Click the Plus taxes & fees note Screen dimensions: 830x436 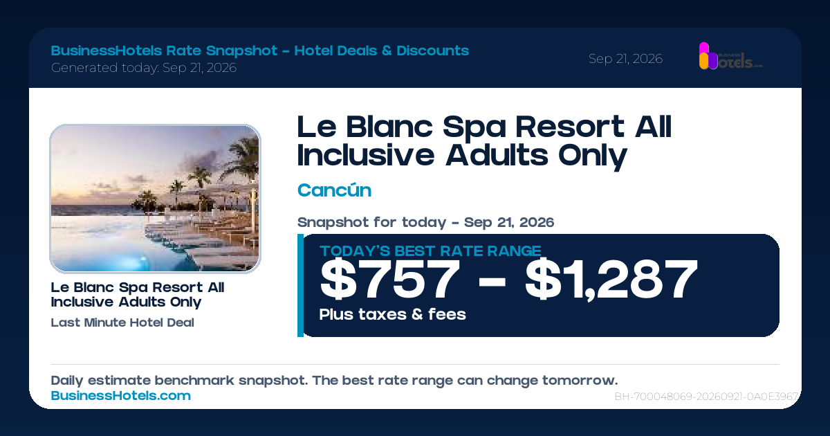click(x=392, y=314)
